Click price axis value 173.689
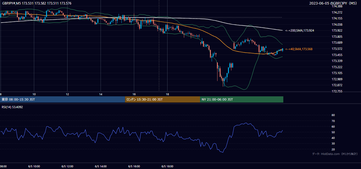 [337, 43]
